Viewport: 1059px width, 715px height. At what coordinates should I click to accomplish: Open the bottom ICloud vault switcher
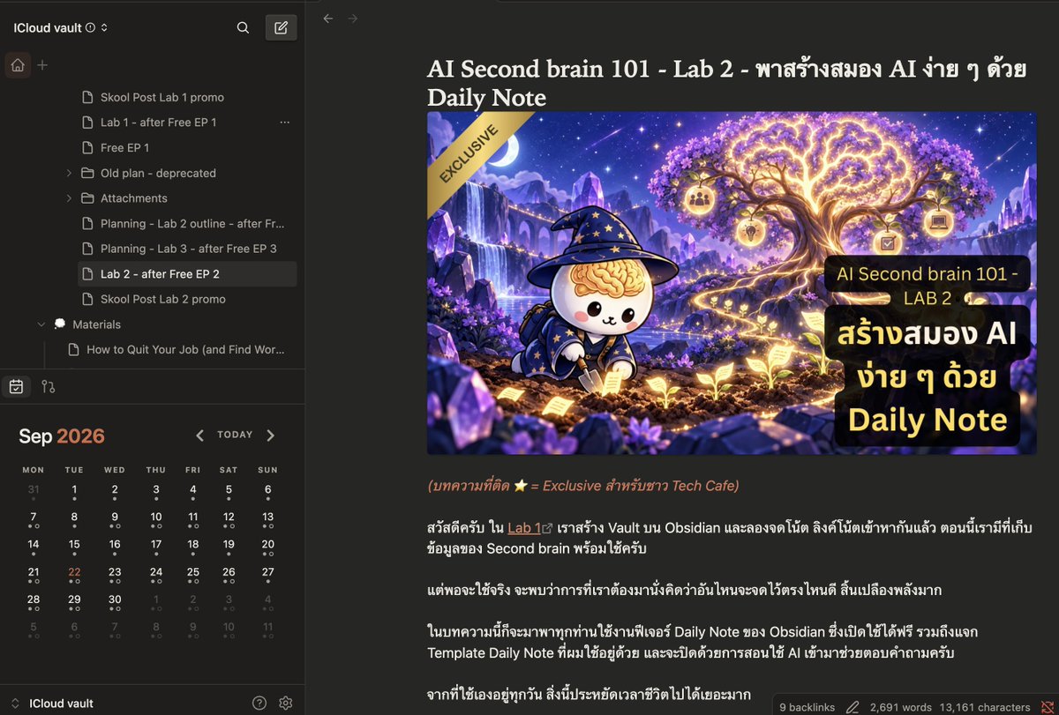point(53,704)
